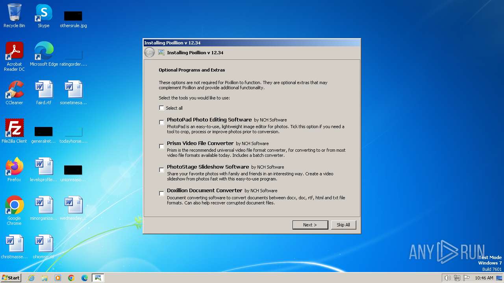Toggle PhotoStage Slideshow Software checkbox

[x=161, y=170]
